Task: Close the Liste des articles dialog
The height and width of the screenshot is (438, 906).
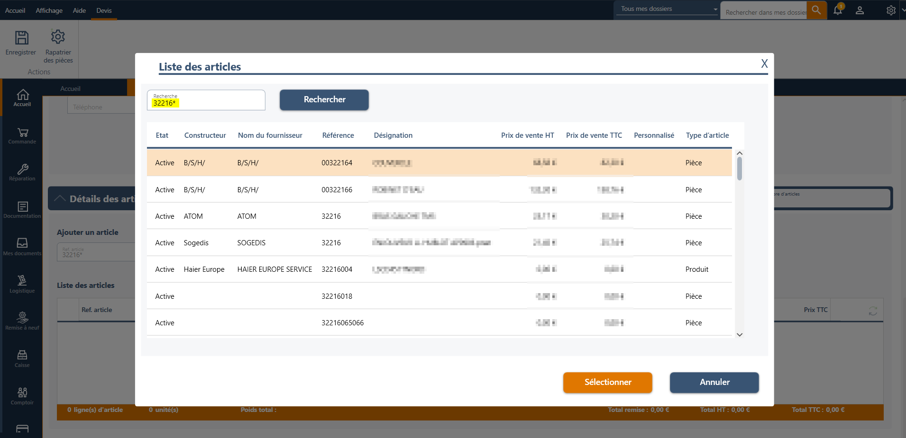Action: 764,63
